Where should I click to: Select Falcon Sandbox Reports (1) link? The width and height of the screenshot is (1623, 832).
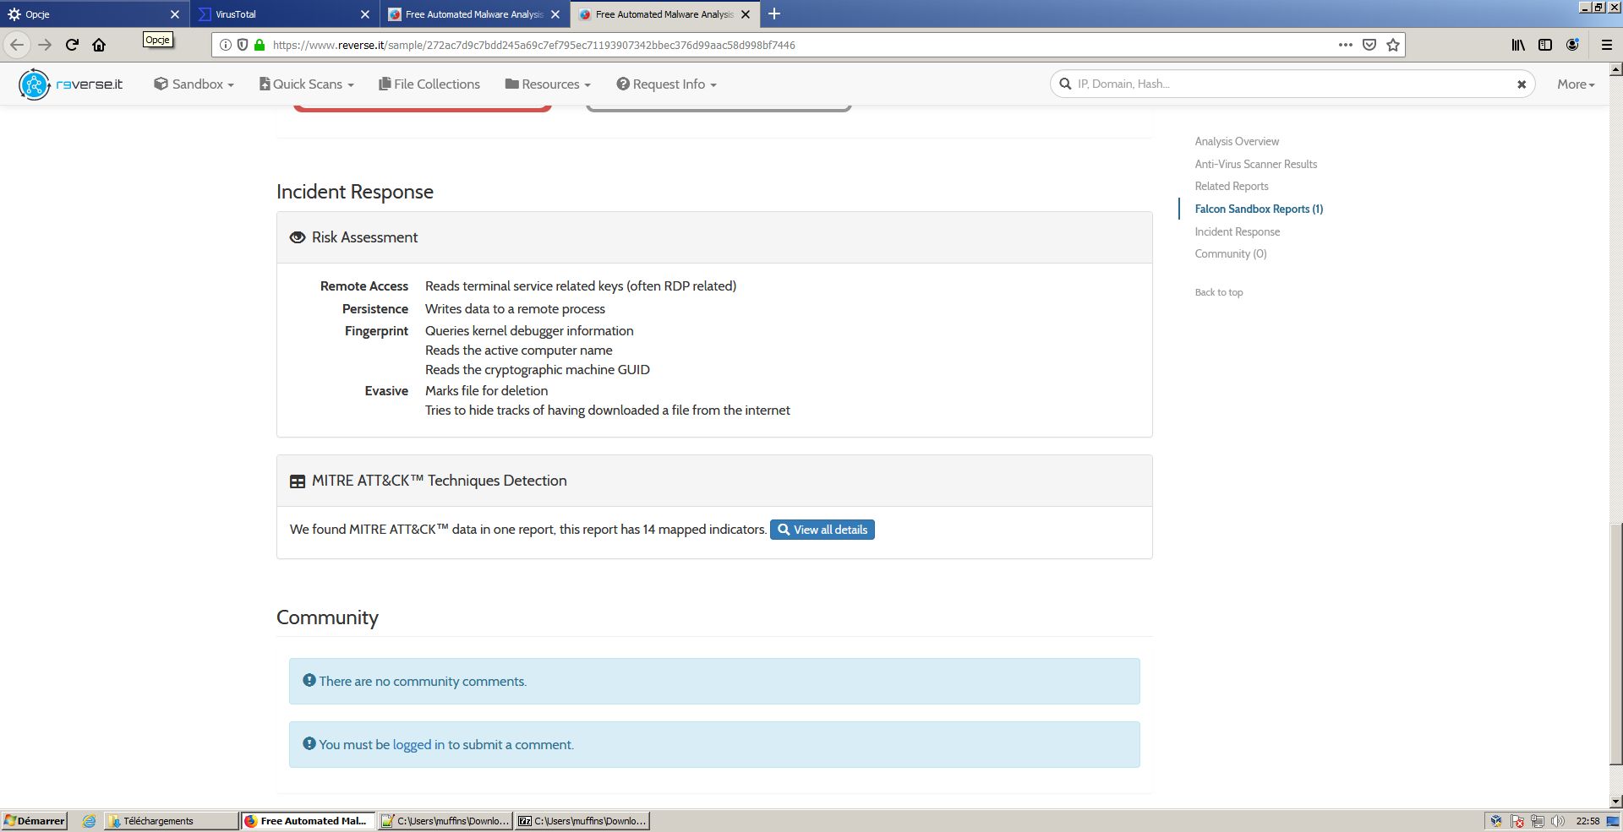(1259, 209)
